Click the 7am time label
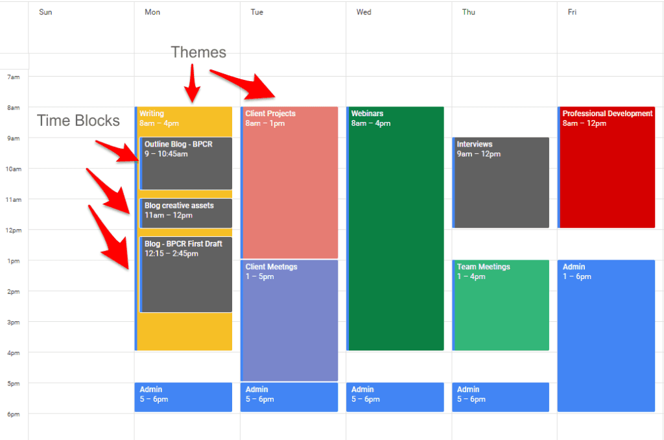The height and width of the screenshot is (440, 664). tap(14, 77)
